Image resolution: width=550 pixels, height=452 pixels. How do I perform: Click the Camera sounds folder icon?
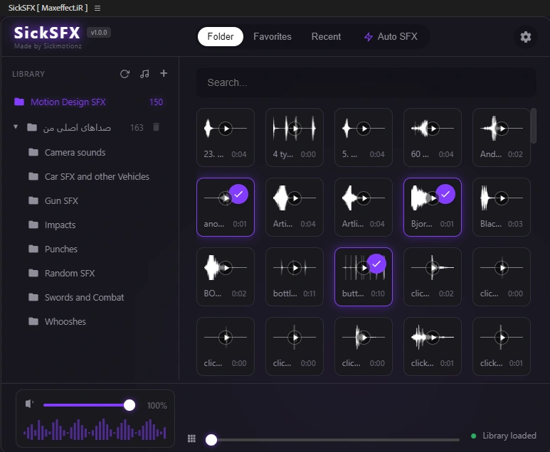[x=33, y=152]
